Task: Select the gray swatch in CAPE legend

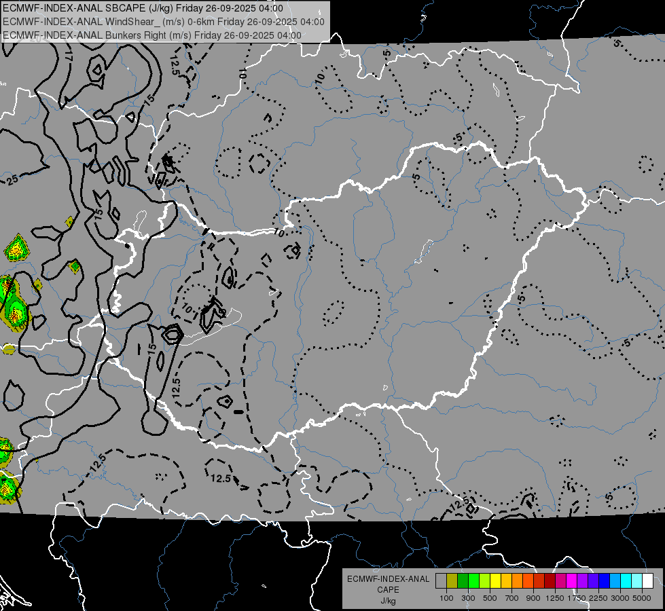Action: point(441,581)
